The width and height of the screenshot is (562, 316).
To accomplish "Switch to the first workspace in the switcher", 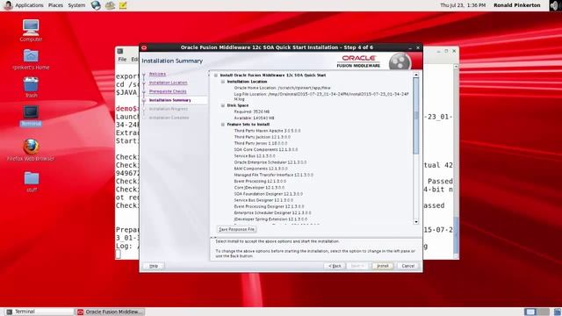I will pyautogui.click(x=530, y=312).
